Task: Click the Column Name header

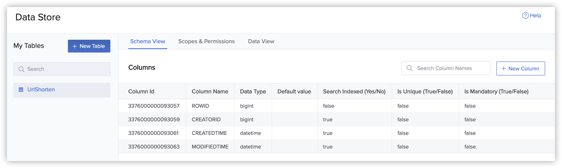Action: [x=210, y=91]
